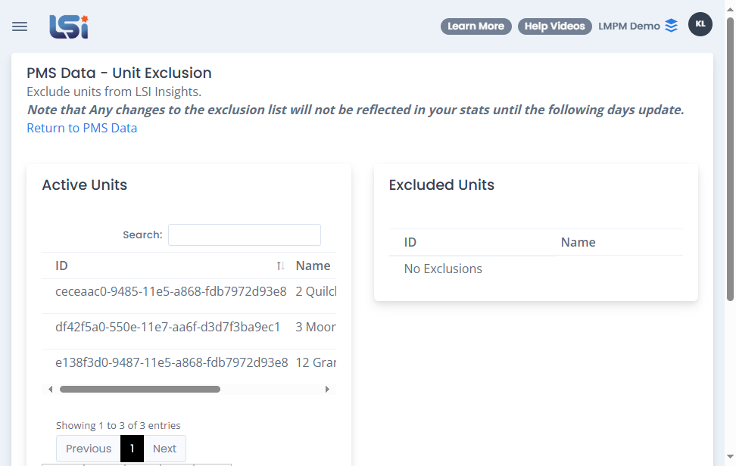
Task: Open Help Videos
Action: coord(554,26)
